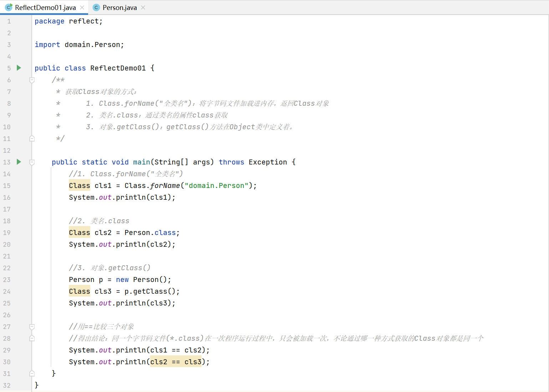The width and height of the screenshot is (549, 392).
Task: Click 'String[] args' parameter
Action: pos(182,162)
